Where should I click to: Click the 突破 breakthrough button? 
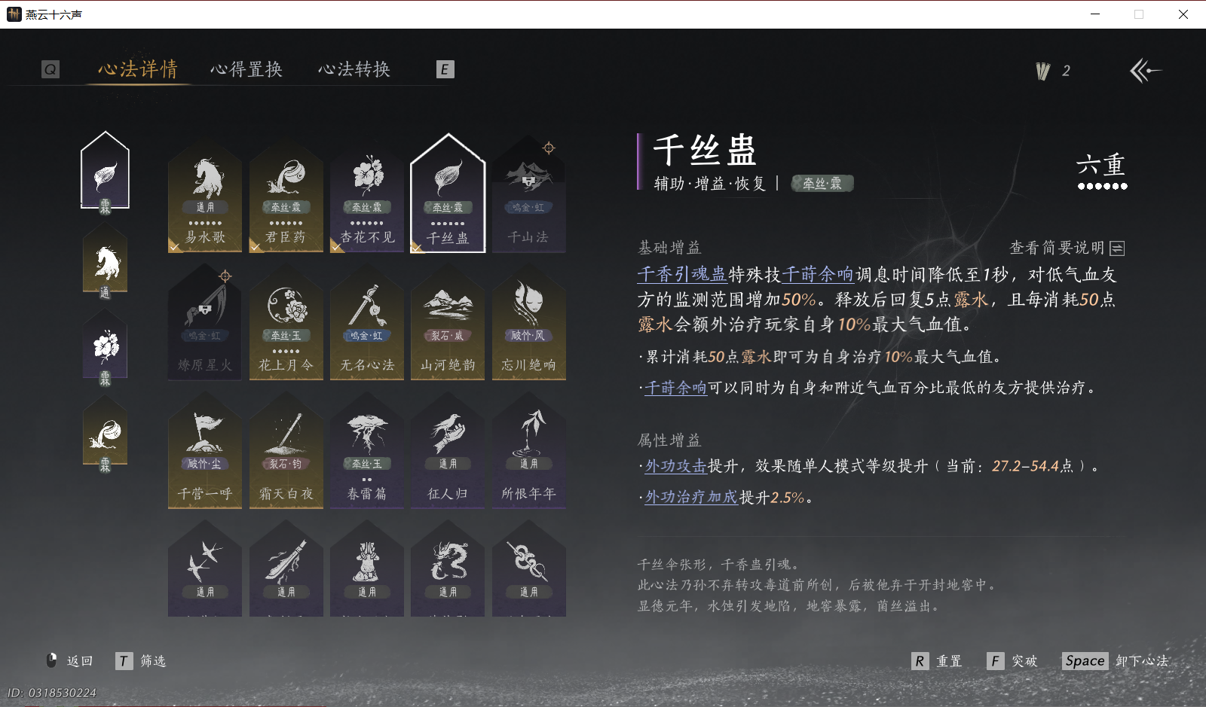[x=1012, y=661]
